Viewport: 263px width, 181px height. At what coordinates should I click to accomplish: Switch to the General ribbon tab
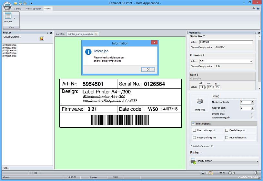point(18,9)
